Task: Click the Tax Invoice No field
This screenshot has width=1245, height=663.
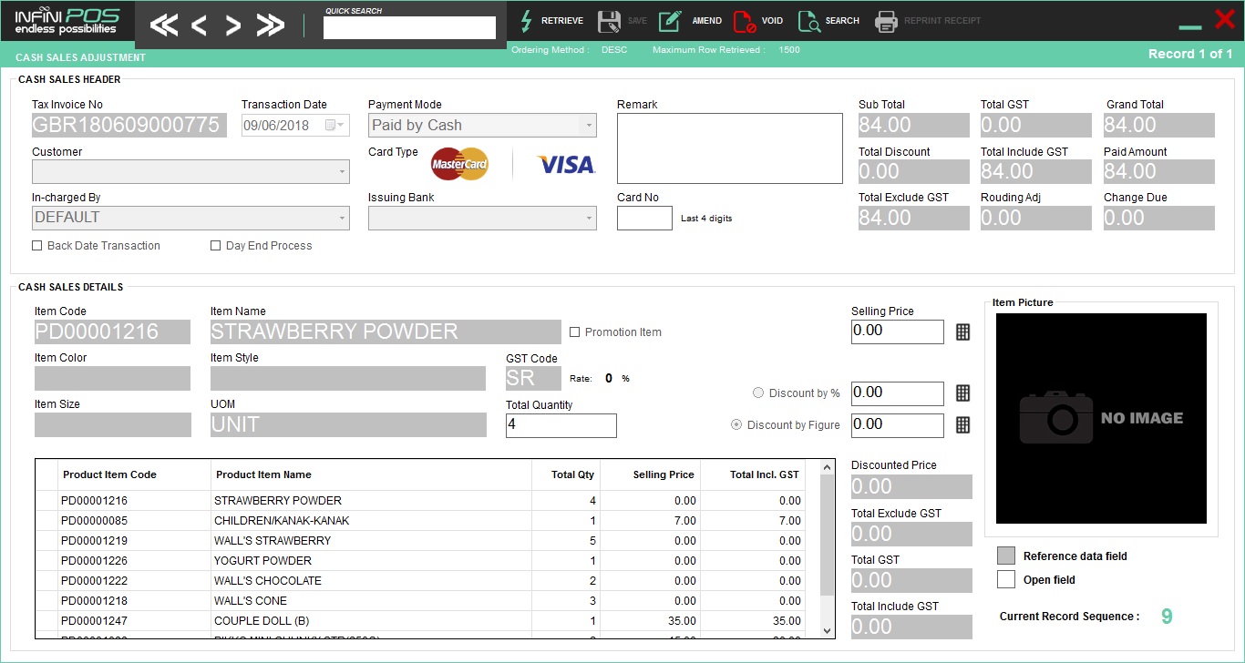Action: 129,126
